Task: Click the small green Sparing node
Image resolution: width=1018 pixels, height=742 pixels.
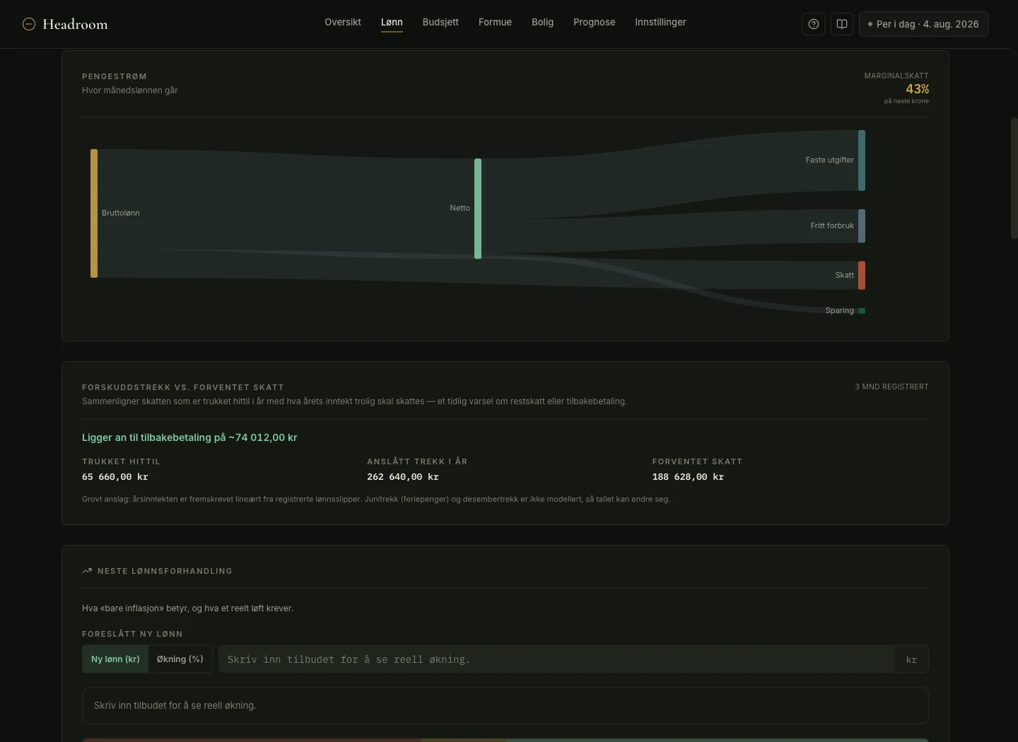Action: tap(862, 311)
